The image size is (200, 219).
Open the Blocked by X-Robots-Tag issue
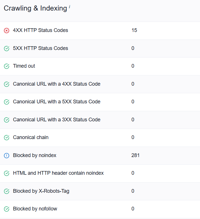[41, 191]
